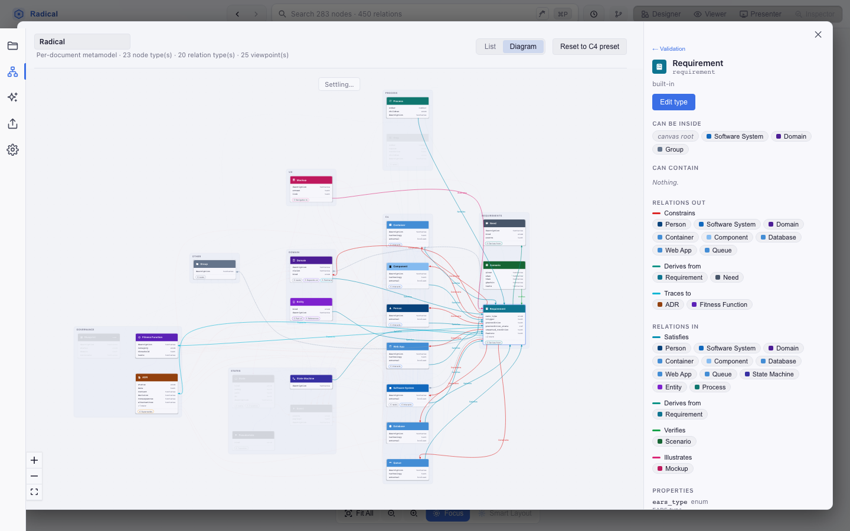The width and height of the screenshot is (850, 531).
Task: Close the metamodel dialog with the X
Action: tap(818, 35)
